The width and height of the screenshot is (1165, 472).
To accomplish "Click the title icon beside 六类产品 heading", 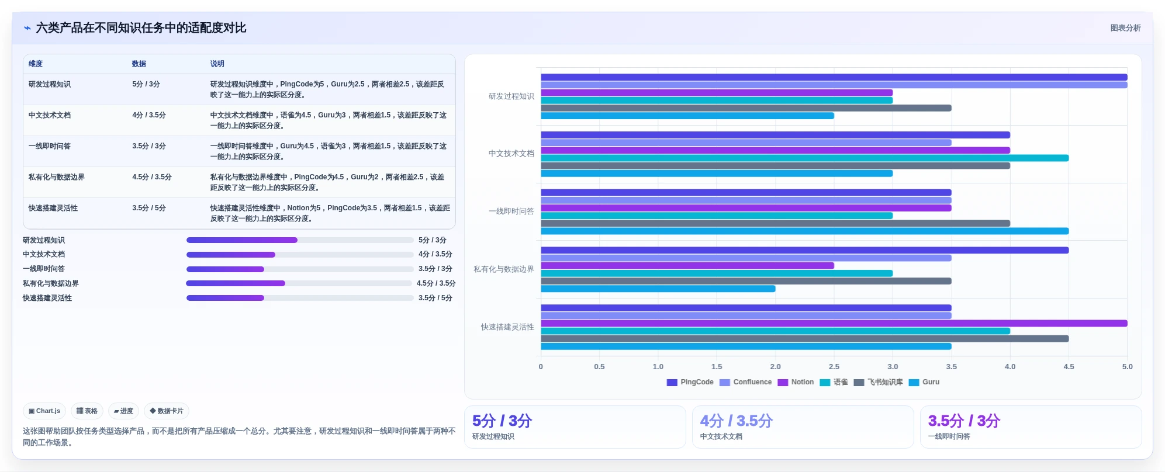I will point(27,28).
